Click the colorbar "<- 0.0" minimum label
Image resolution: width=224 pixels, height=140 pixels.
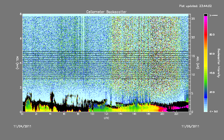point(214,111)
